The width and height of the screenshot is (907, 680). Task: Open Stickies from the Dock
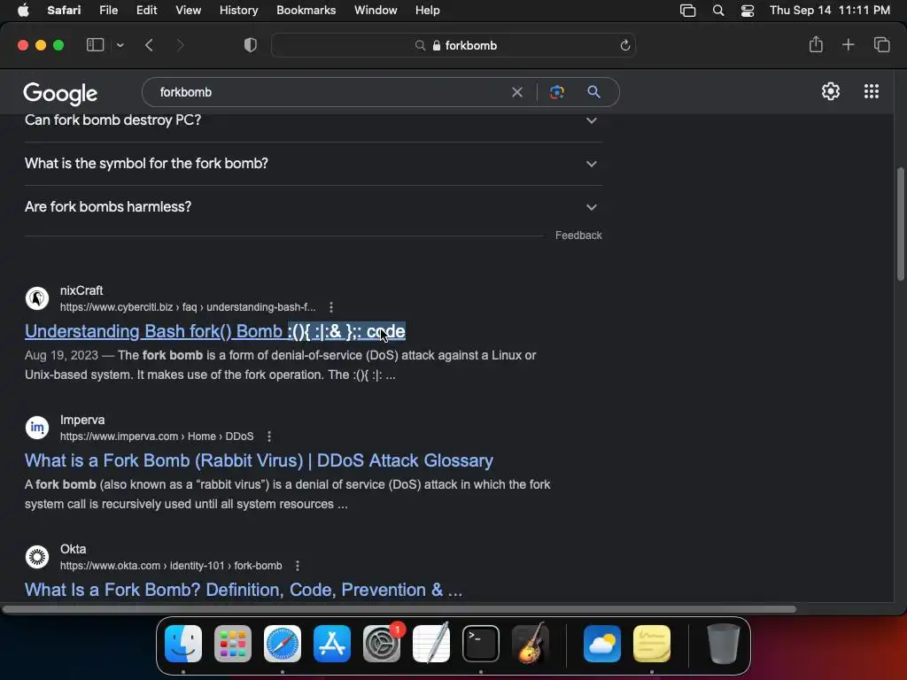coord(652,644)
